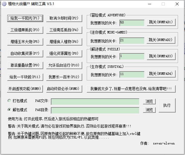185x155 pixels.
Task: Click 跳关(NUMPAD2) for Mini-Games mode
Action: click(161, 40)
